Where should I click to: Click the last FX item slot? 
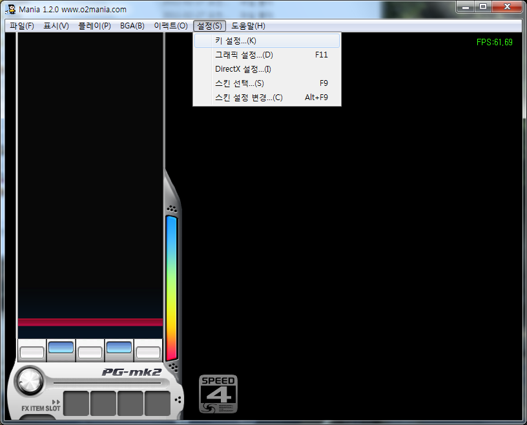(157, 403)
